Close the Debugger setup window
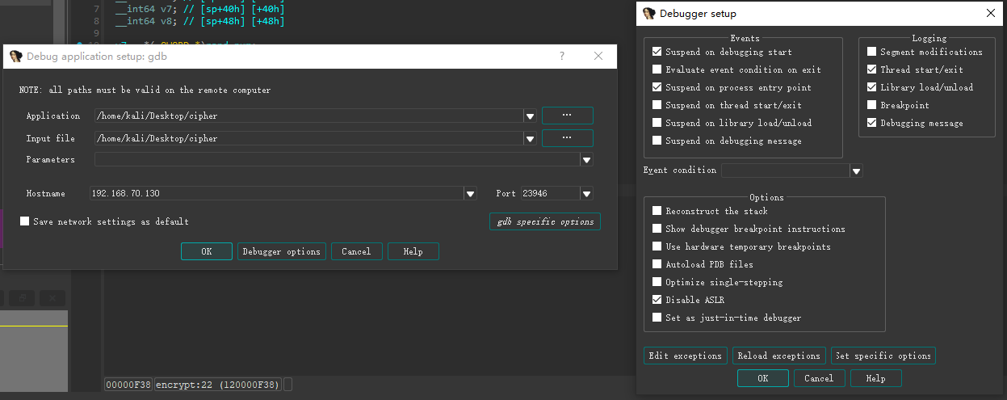Image resolution: width=1007 pixels, height=400 pixels. [x=991, y=14]
